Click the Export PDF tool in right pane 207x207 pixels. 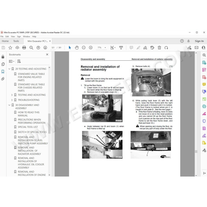pyautogui.click(x=204, y=62)
